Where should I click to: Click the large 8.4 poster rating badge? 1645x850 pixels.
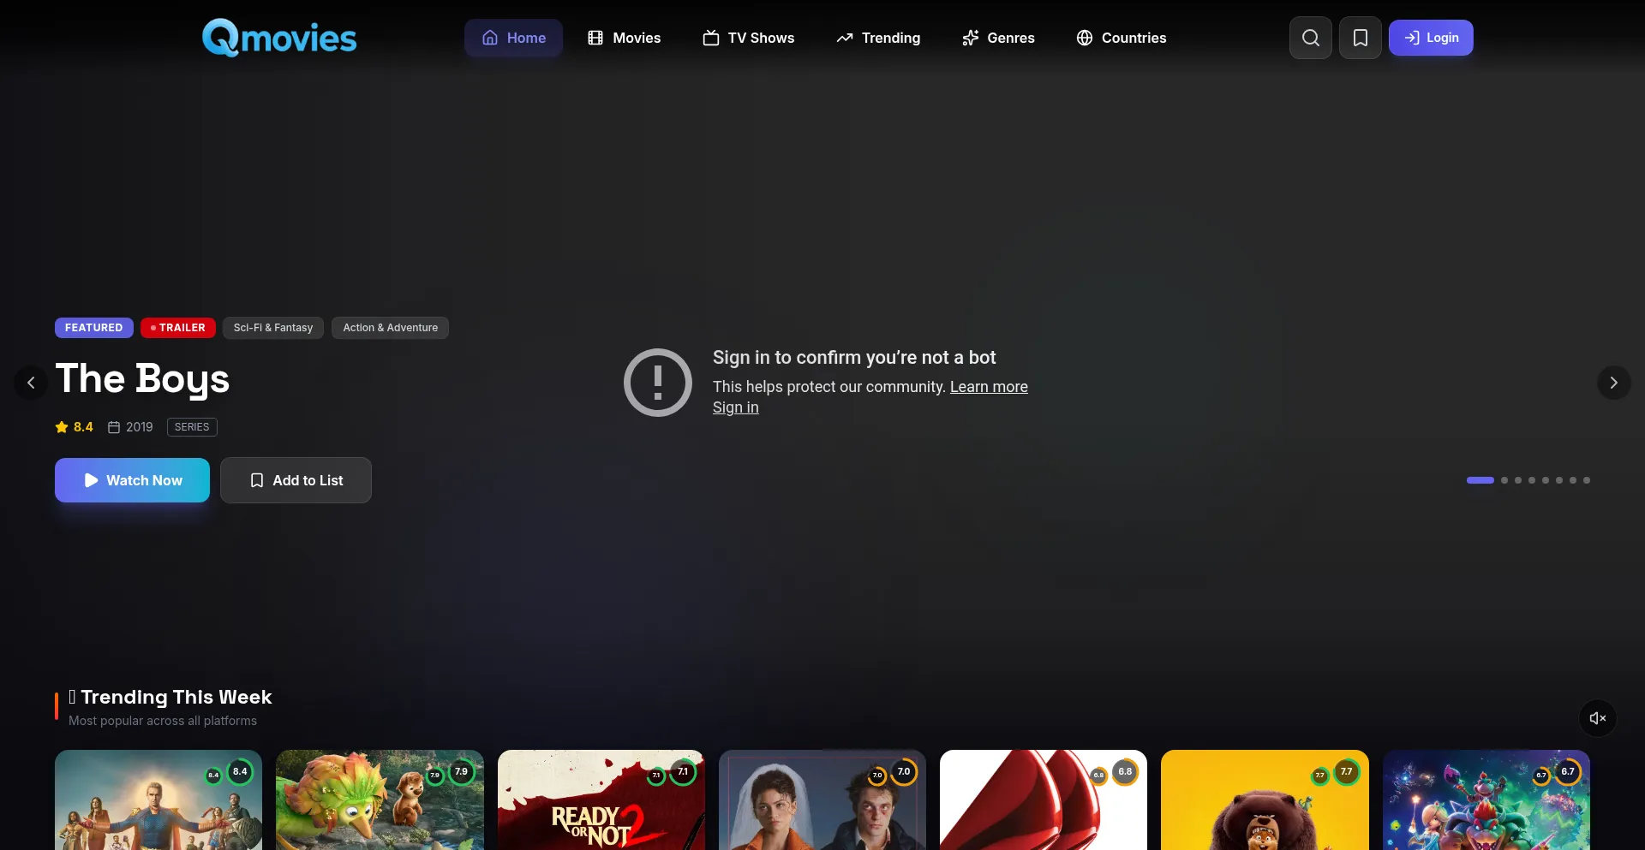[240, 772]
